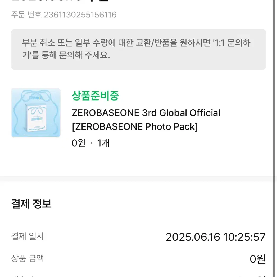
Task: Click the bottom partially visible payment row
Action: [138, 275]
